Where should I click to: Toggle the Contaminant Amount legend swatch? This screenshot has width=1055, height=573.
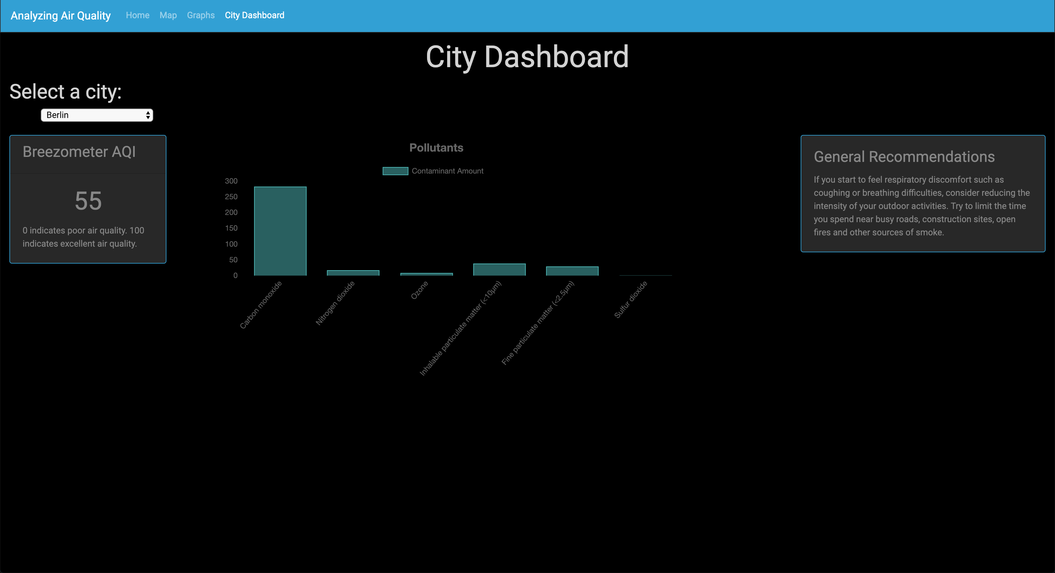click(x=395, y=171)
